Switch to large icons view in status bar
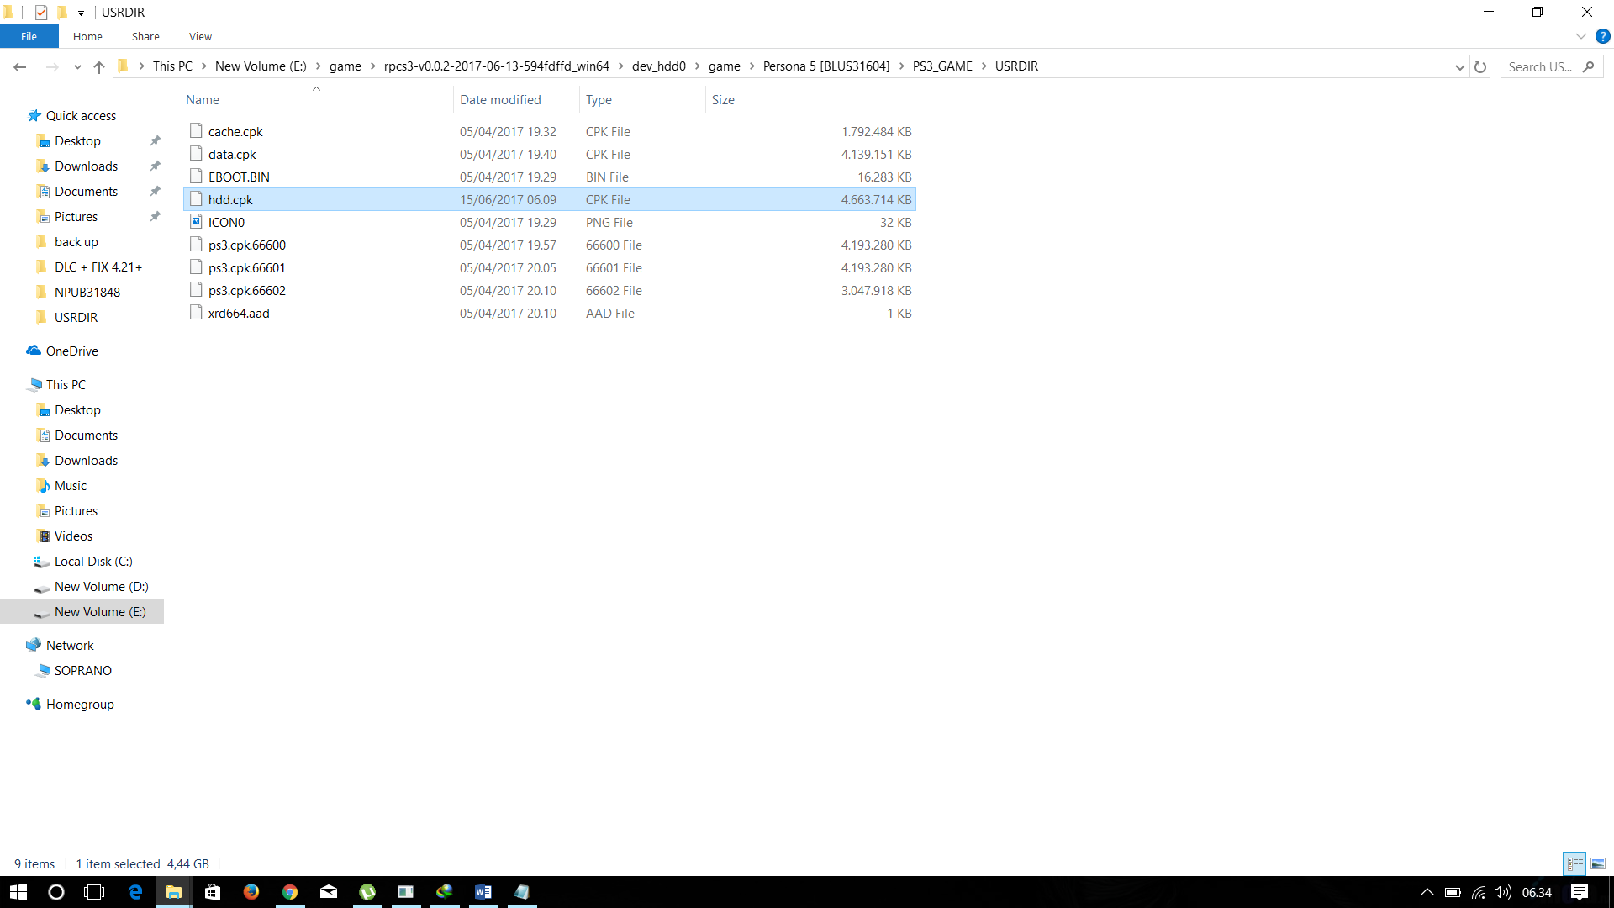 pyautogui.click(x=1598, y=863)
